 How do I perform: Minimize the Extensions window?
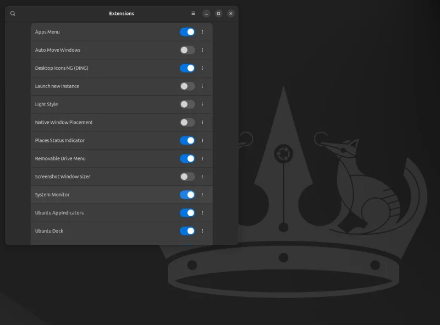[206, 13]
